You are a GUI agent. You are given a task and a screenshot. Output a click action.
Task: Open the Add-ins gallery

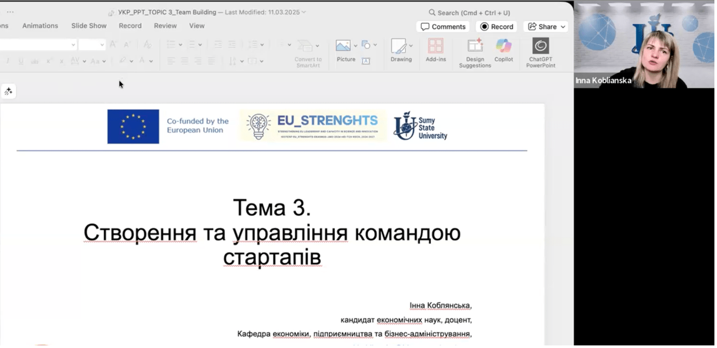pyautogui.click(x=435, y=47)
